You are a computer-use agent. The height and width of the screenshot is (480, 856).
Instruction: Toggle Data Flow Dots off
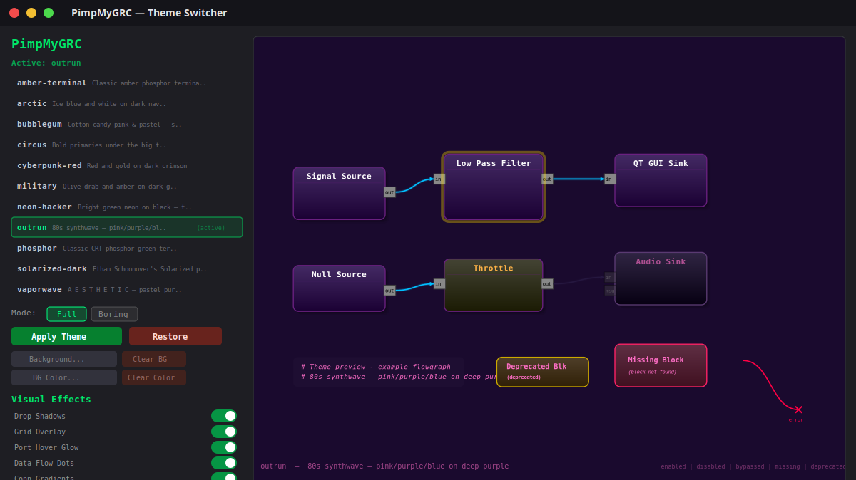(223, 463)
